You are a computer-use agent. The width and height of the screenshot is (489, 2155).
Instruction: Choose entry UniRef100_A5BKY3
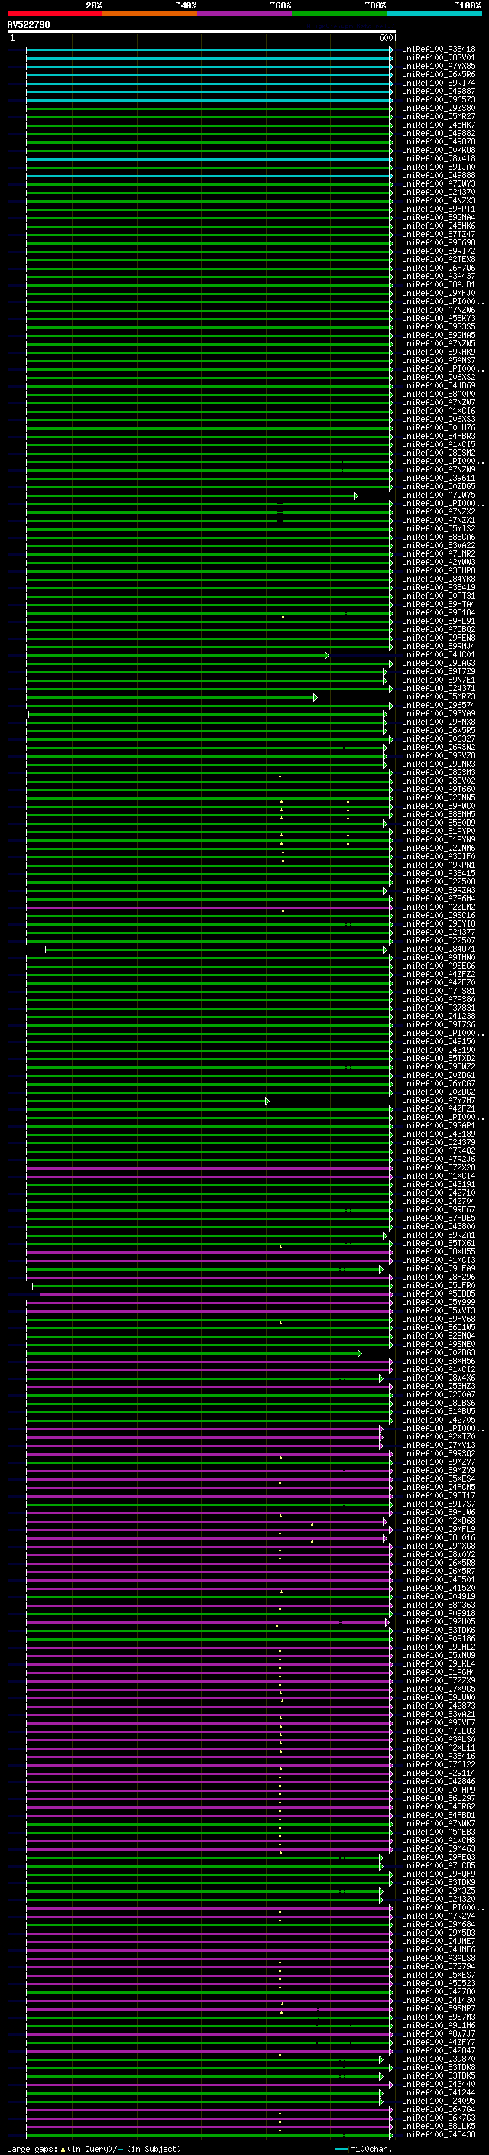438,319
